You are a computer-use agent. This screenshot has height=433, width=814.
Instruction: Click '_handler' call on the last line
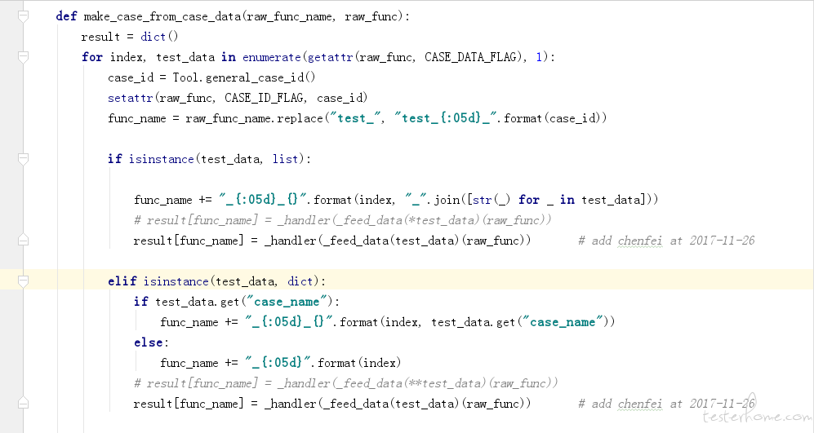(290, 404)
